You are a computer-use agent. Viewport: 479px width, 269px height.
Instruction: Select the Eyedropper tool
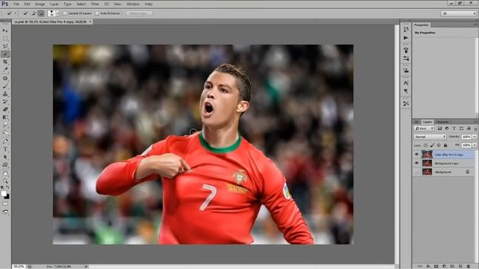pyautogui.click(x=5, y=69)
